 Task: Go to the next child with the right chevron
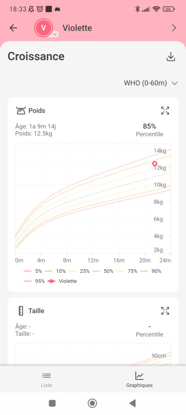coord(174,28)
